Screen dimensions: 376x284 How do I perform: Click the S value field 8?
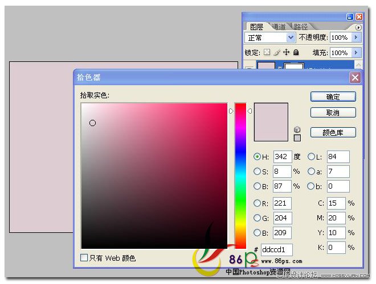click(x=282, y=172)
